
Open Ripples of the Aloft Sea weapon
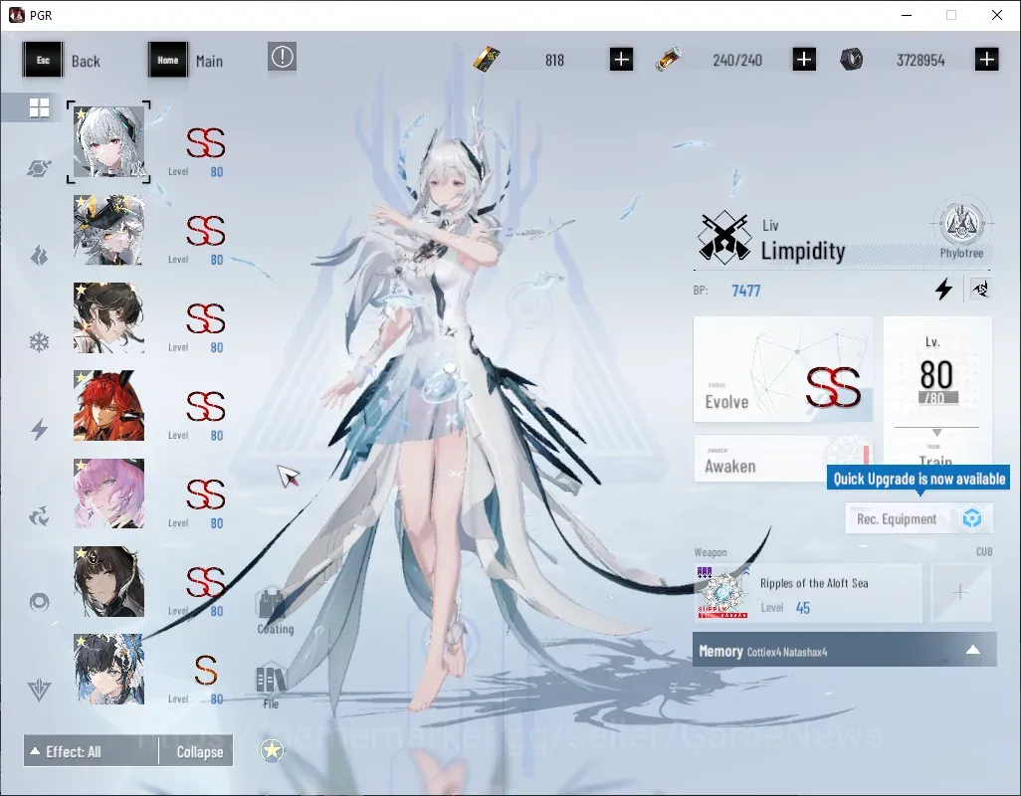coord(808,594)
